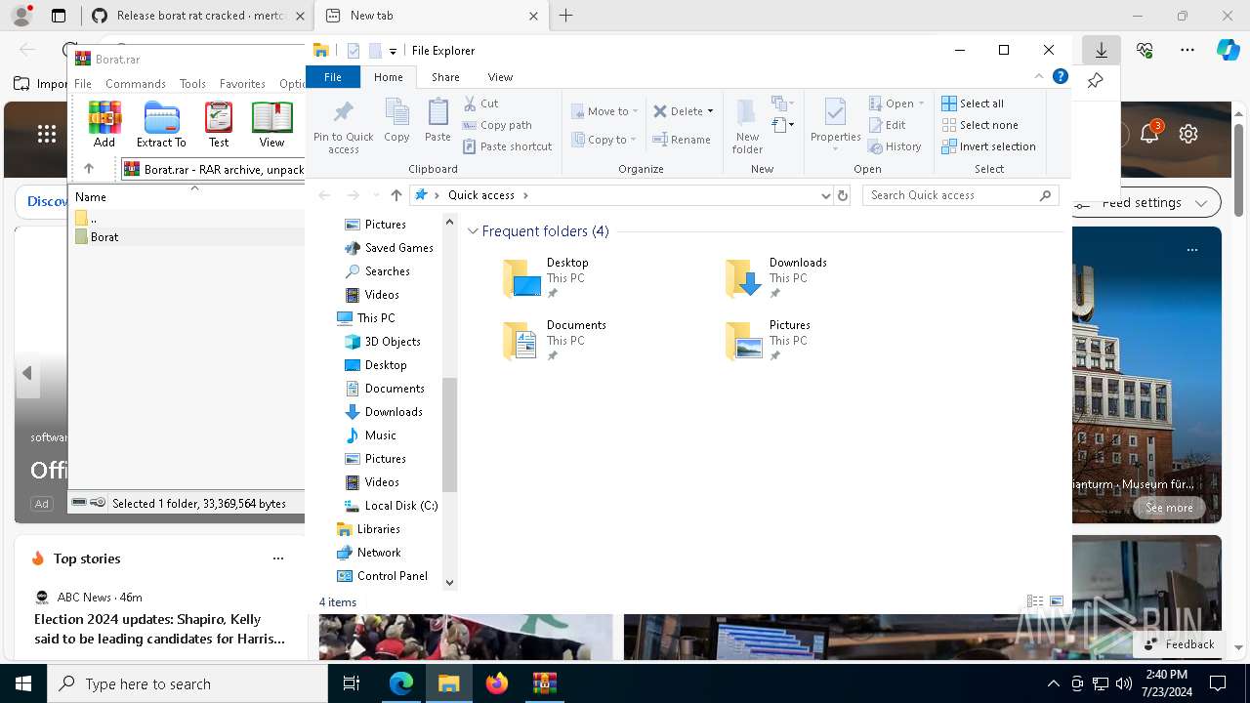
Task: Switch to details view icon in status bar
Action: (x=1035, y=601)
